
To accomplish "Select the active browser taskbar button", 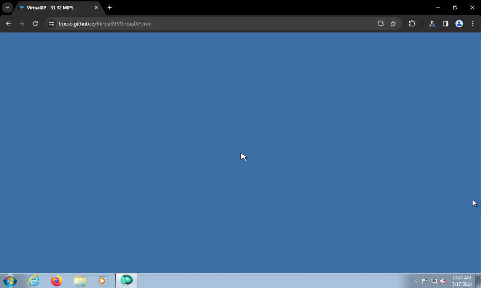I will 127,280.
